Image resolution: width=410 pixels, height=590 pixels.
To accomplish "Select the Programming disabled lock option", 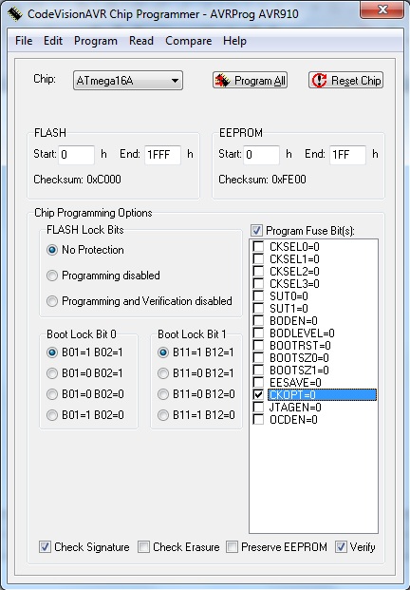I will click(52, 276).
